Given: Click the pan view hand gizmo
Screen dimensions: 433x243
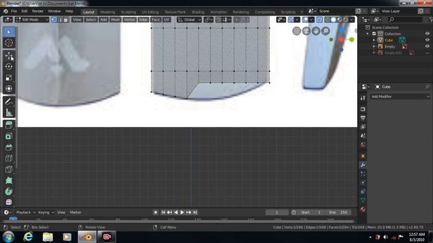Looking at the screenshot, I should 316,31.
